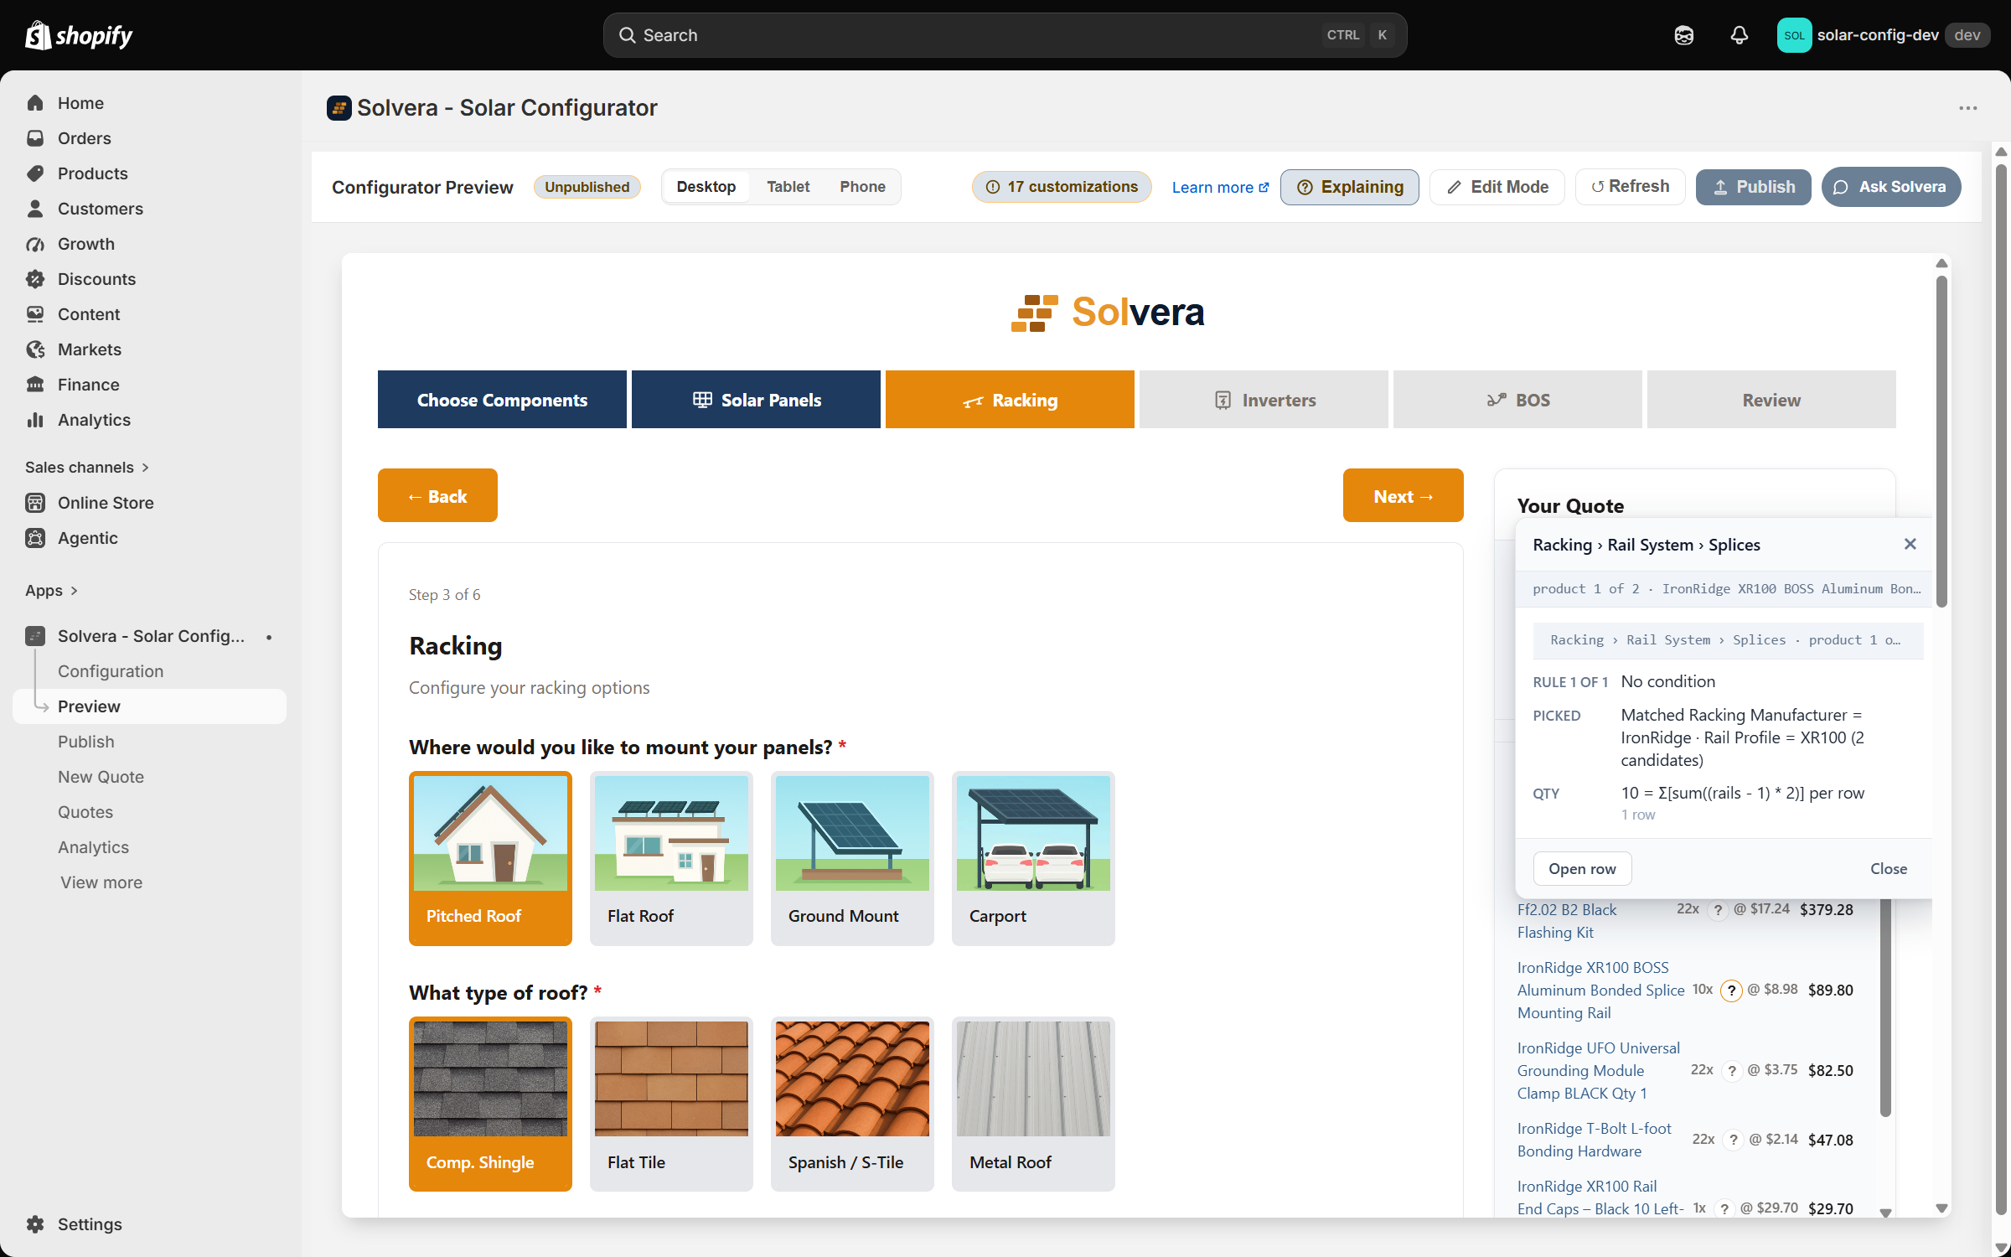Open IronRidge UFO Universal Grounding Module link
The height and width of the screenshot is (1257, 2011).
coord(1598,1070)
